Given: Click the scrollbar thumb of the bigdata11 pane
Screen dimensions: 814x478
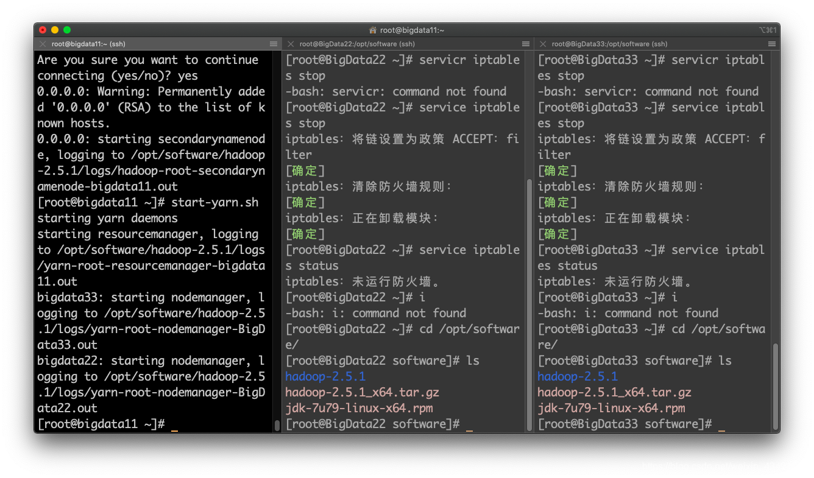Looking at the screenshot, I should pyautogui.click(x=277, y=425).
